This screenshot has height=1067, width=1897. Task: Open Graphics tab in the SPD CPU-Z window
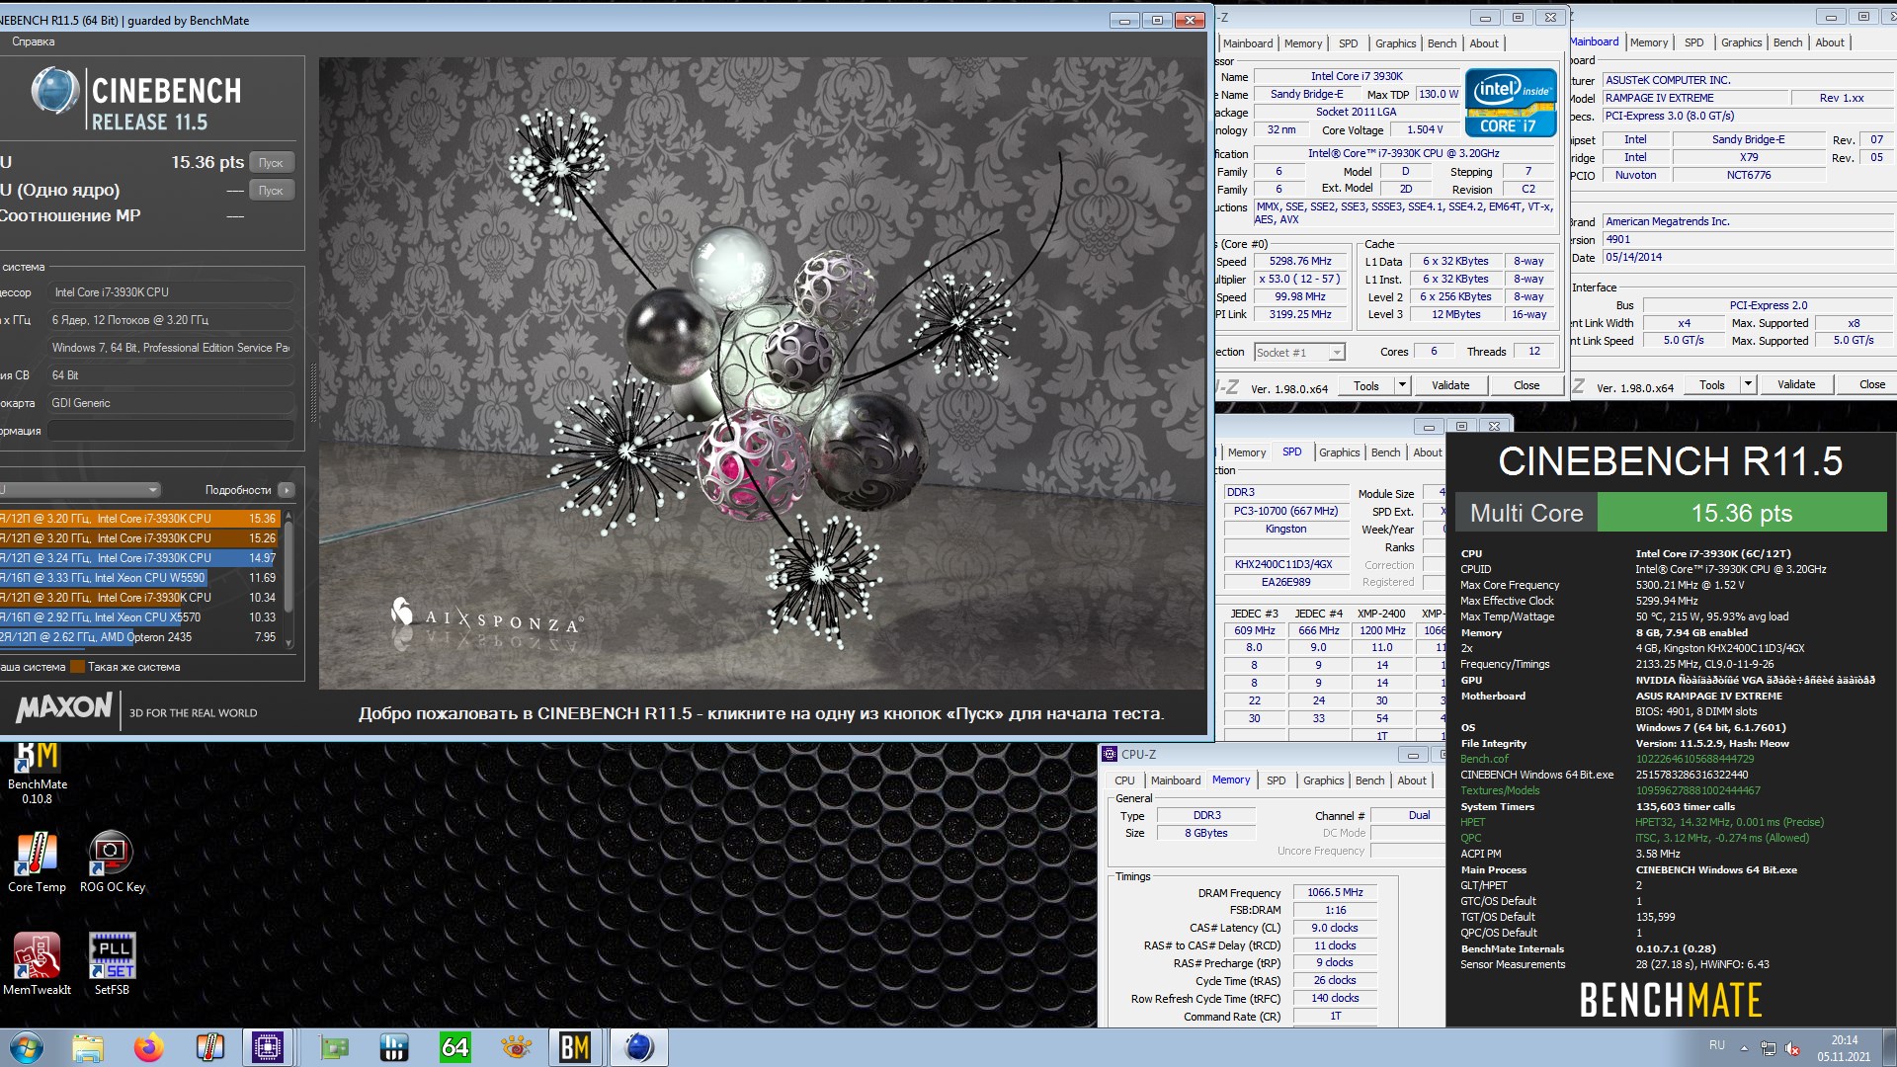pyautogui.click(x=1339, y=452)
